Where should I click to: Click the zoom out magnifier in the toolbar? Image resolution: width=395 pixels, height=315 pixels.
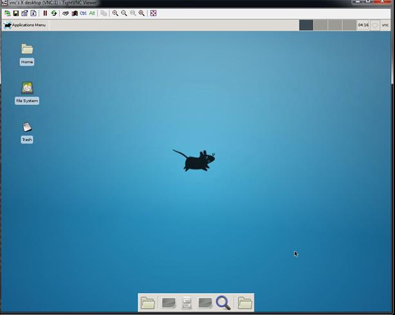click(x=124, y=13)
